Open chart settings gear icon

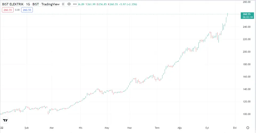pyautogui.click(x=248, y=128)
